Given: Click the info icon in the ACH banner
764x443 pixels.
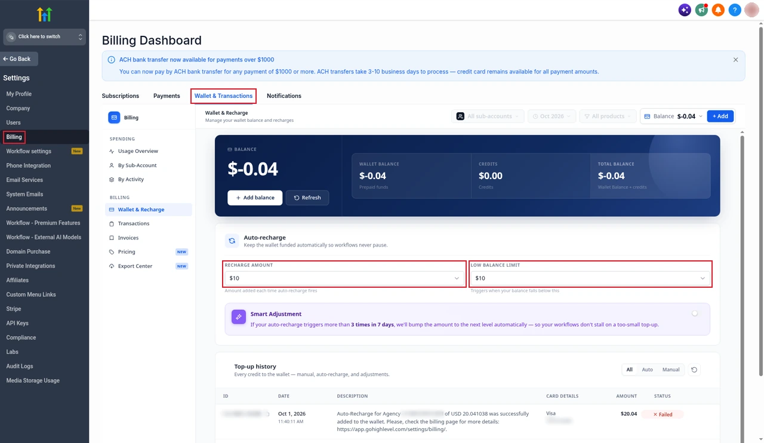Looking at the screenshot, I should pyautogui.click(x=111, y=60).
